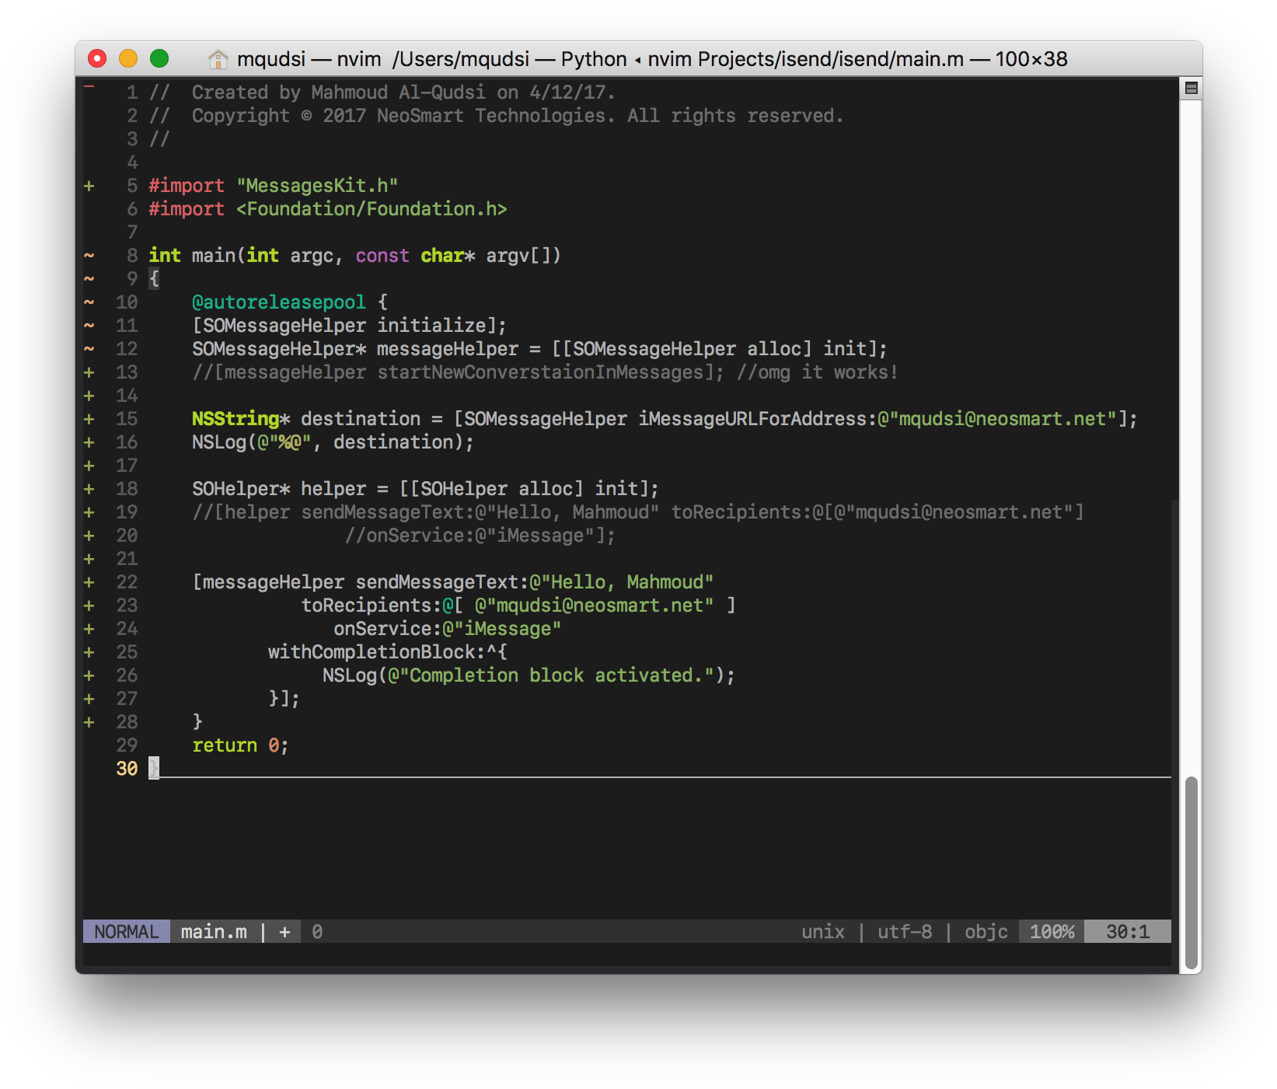1277x1089 pixels.
Task: Click the NORMAL mode indicator in status line
Action: pyautogui.click(x=127, y=931)
